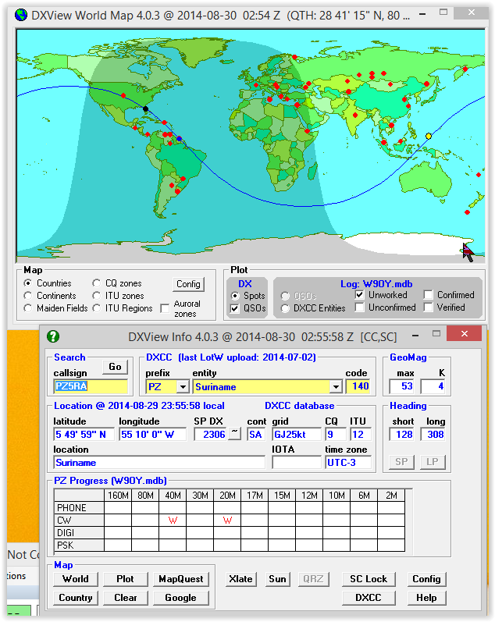This screenshot has width=495, height=622.
Task: Select the CQ zones radio button
Action: pos(97,283)
